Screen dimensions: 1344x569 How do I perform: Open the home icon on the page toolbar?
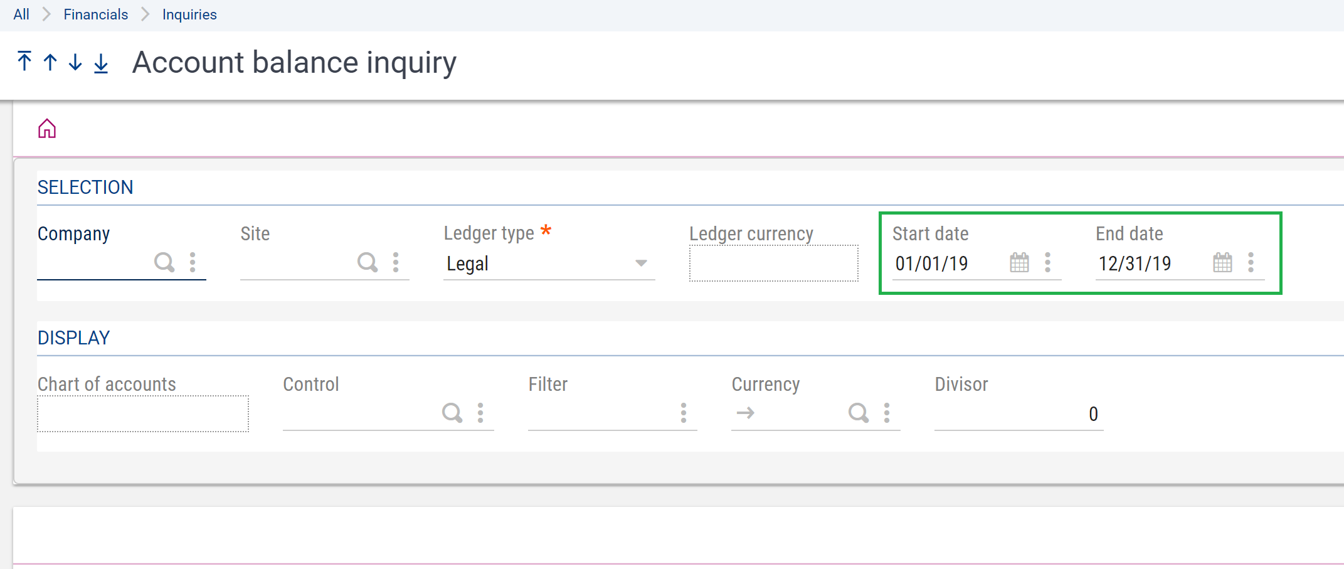(x=46, y=128)
